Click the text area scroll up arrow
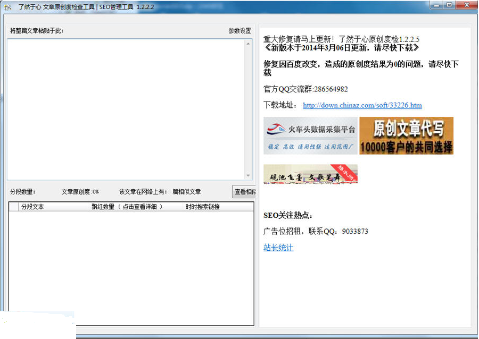 (248, 44)
